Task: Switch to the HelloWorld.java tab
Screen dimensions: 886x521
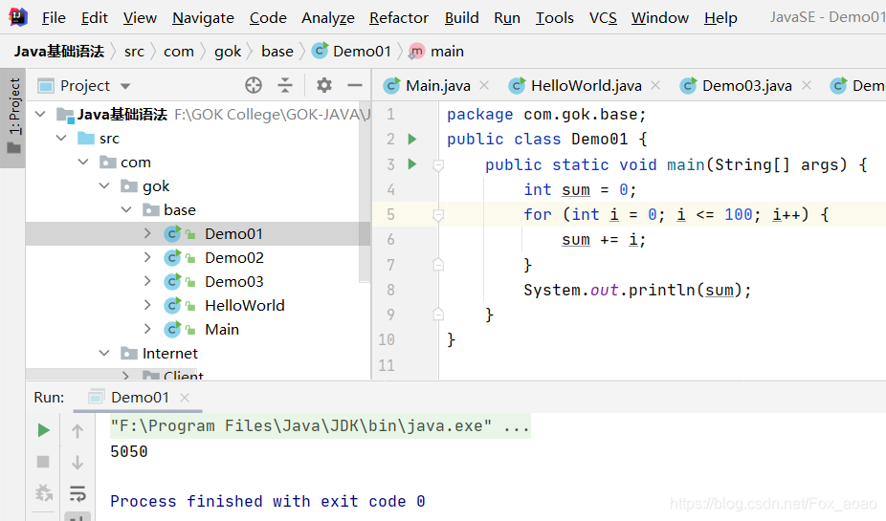Action: (x=586, y=86)
